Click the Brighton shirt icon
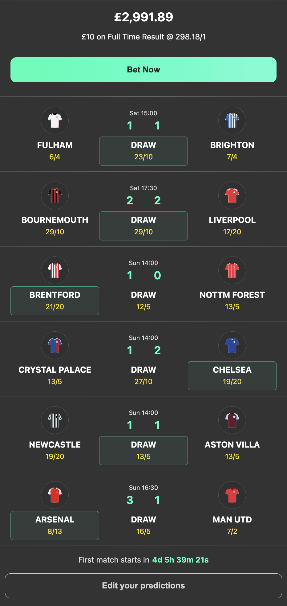Screen dimensions: 287x606 (232, 121)
